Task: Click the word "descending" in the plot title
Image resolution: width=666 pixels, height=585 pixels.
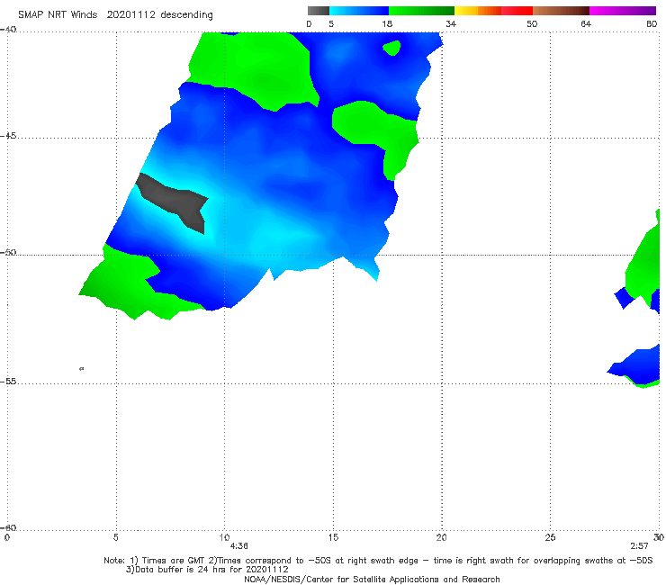Action: click(187, 15)
